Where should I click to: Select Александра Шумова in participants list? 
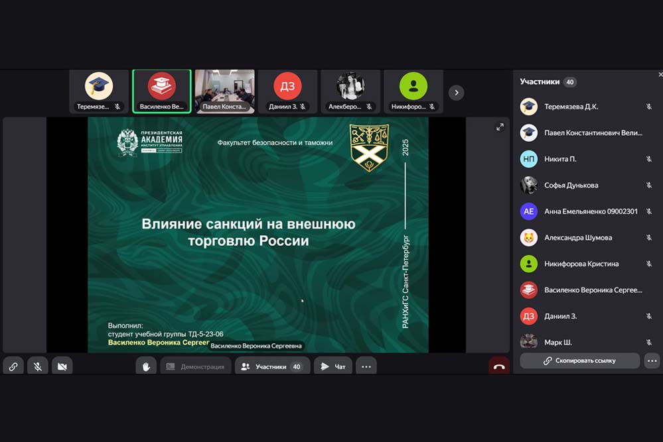click(x=577, y=237)
